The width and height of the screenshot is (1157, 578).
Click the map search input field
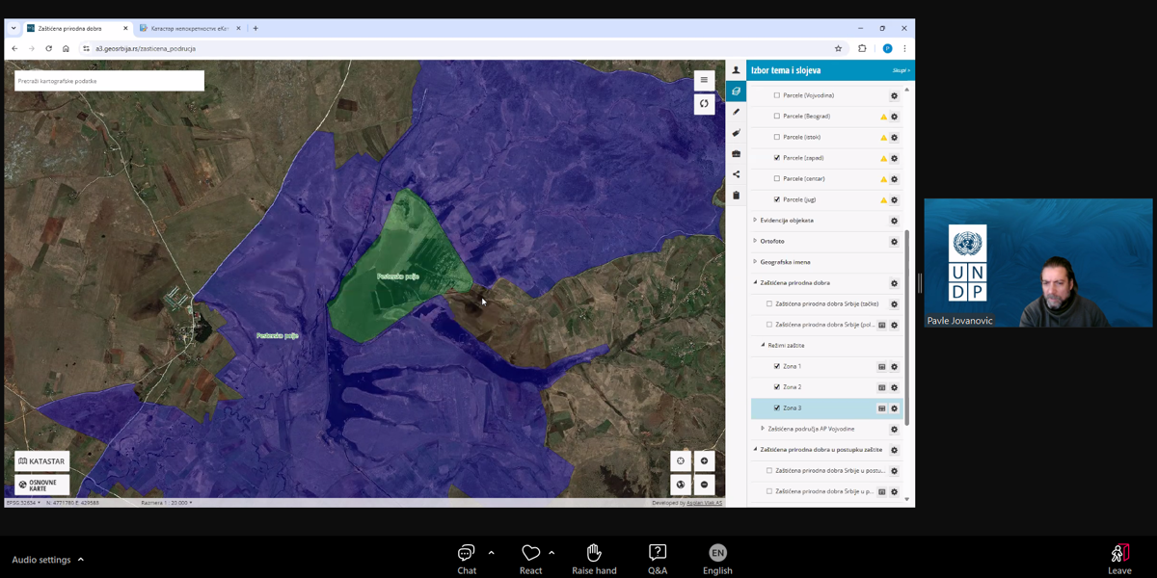coord(109,81)
